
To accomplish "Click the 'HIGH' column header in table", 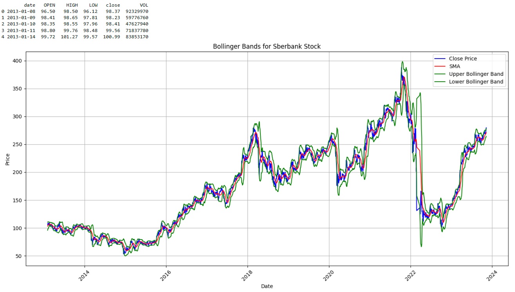I will [x=72, y=5].
